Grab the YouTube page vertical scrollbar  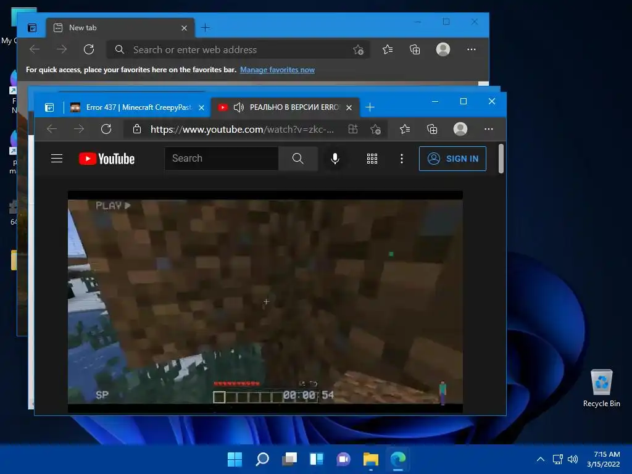501,159
